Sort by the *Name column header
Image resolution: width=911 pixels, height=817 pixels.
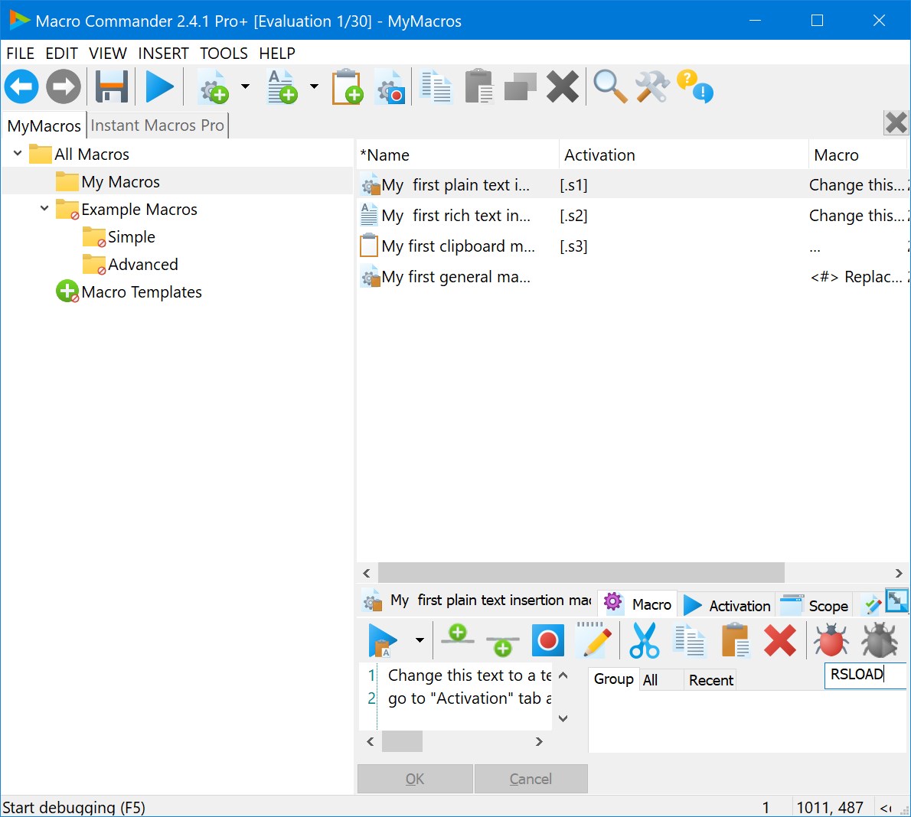pos(457,155)
